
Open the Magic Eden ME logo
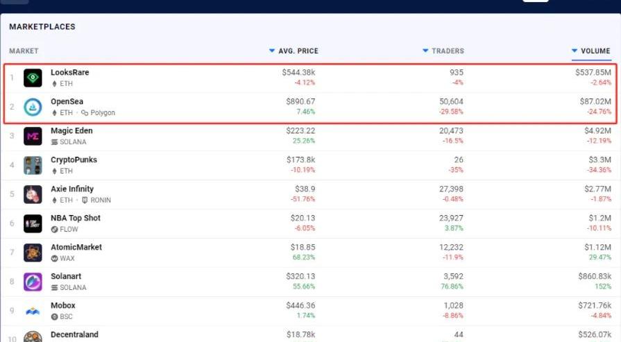33,136
